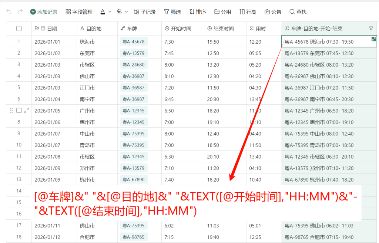This screenshot has height=243, width=379.
Task: Tick the checkbox on the 广州市 row
Action: 19,110
